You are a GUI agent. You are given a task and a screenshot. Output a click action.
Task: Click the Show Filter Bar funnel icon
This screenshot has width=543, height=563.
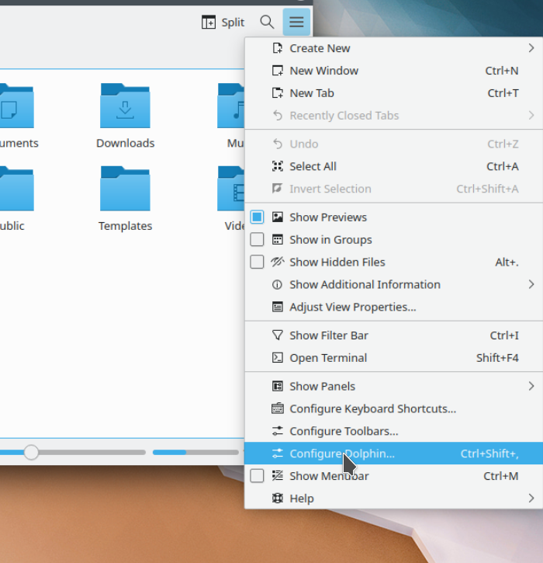[277, 335]
